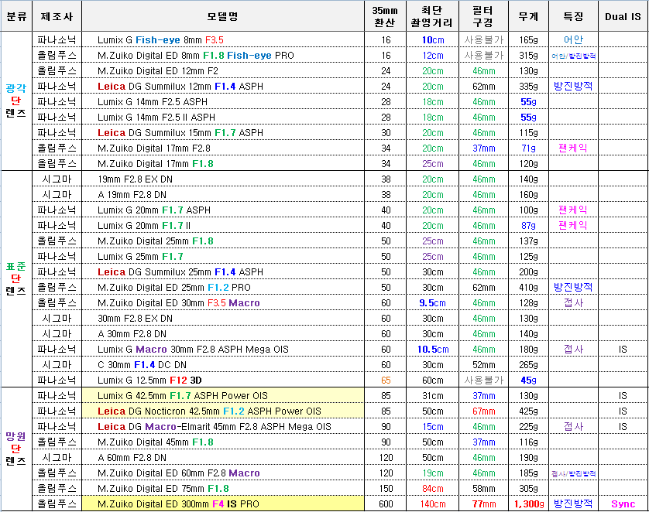Select the 어안 feature cell in row one
Viewport: 649px width, 512px height.
573,40
